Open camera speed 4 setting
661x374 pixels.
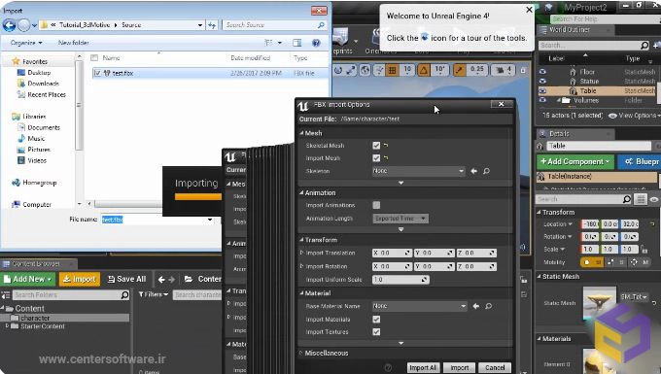coord(504,70)
